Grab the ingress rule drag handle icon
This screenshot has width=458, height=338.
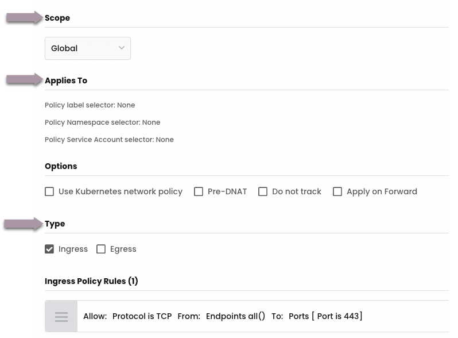[x=61, y=316]
